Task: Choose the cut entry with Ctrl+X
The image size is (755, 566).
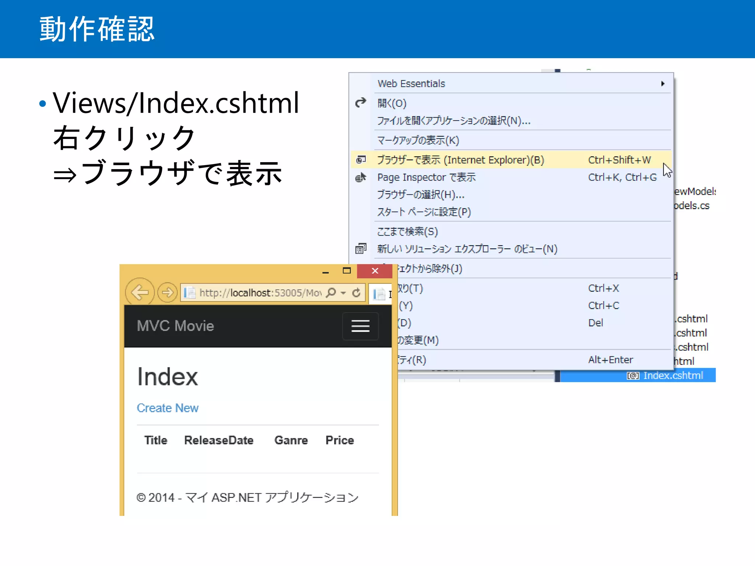Action: (x=535, y=288)
